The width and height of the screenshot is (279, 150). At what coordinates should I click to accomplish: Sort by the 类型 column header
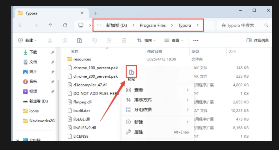tap(195, 52)
